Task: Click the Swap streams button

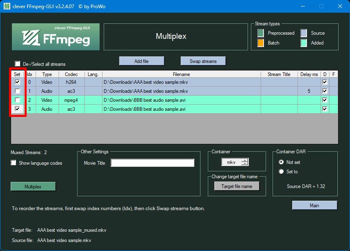Action: tap(203, 61)
